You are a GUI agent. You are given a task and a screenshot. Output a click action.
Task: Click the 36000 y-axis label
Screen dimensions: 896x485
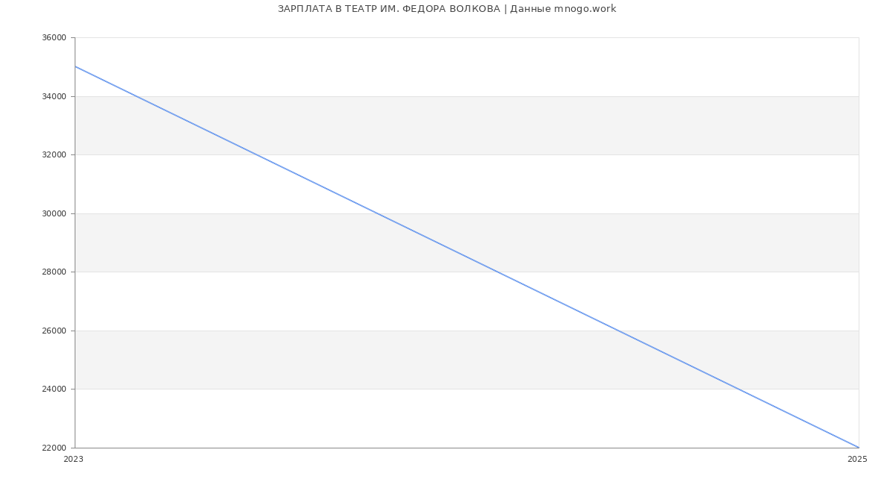pos(54,38)
